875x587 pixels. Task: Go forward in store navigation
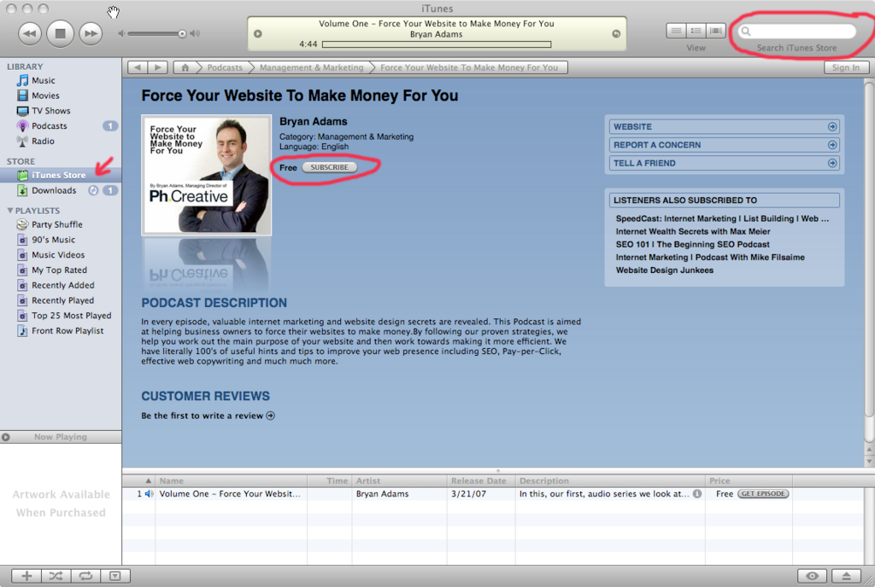click(157, 67)
